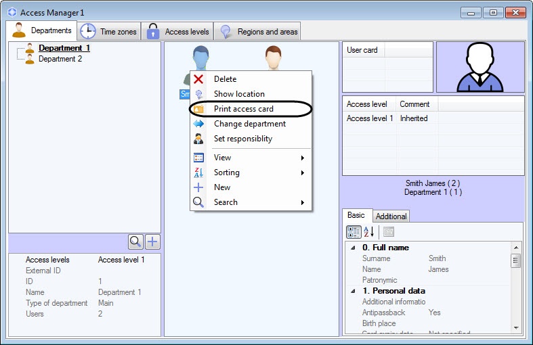Click the Access level column header
The height and width of the screenshot is (345, 533).
point(369,104)
